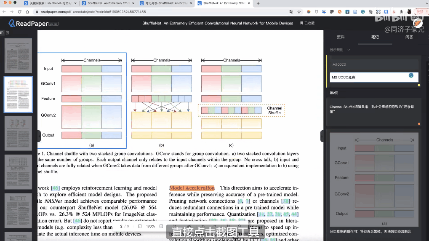
Task: Click the MS COCO竞赛 note input field
Action: pos(374,77)
